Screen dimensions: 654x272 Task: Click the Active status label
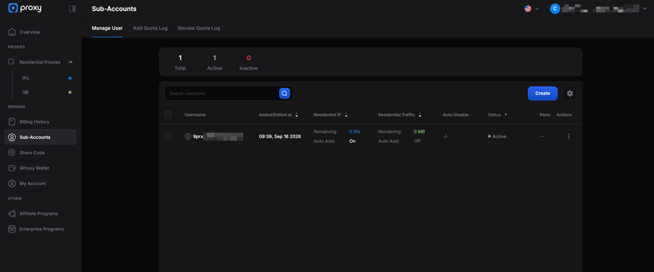tap(499, 136)
